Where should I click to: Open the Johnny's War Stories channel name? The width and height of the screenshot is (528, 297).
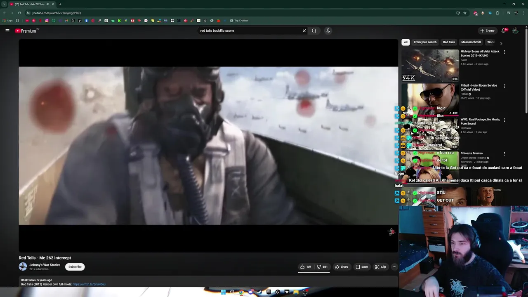point(45,265)
